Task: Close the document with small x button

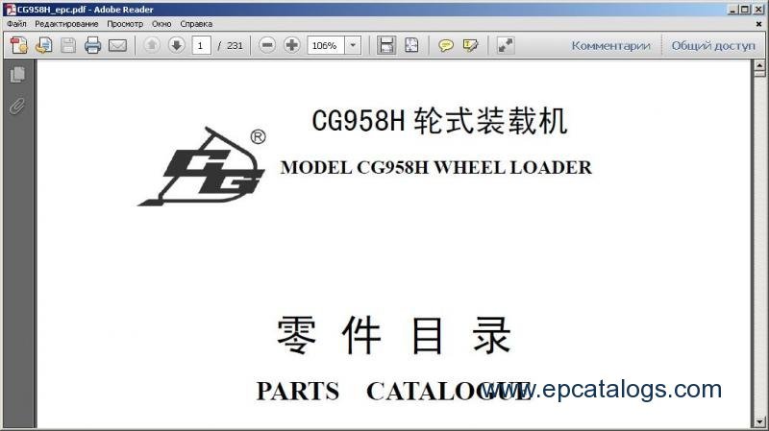Action: 758,23
